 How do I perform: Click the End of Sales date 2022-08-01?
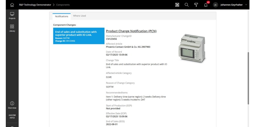(x=112, y=124)
